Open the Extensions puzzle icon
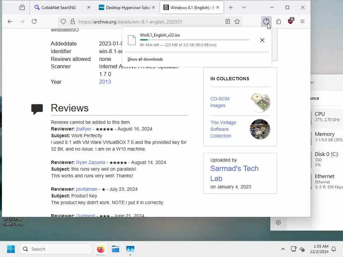This screenshot has height=257, width=343. 278,21
